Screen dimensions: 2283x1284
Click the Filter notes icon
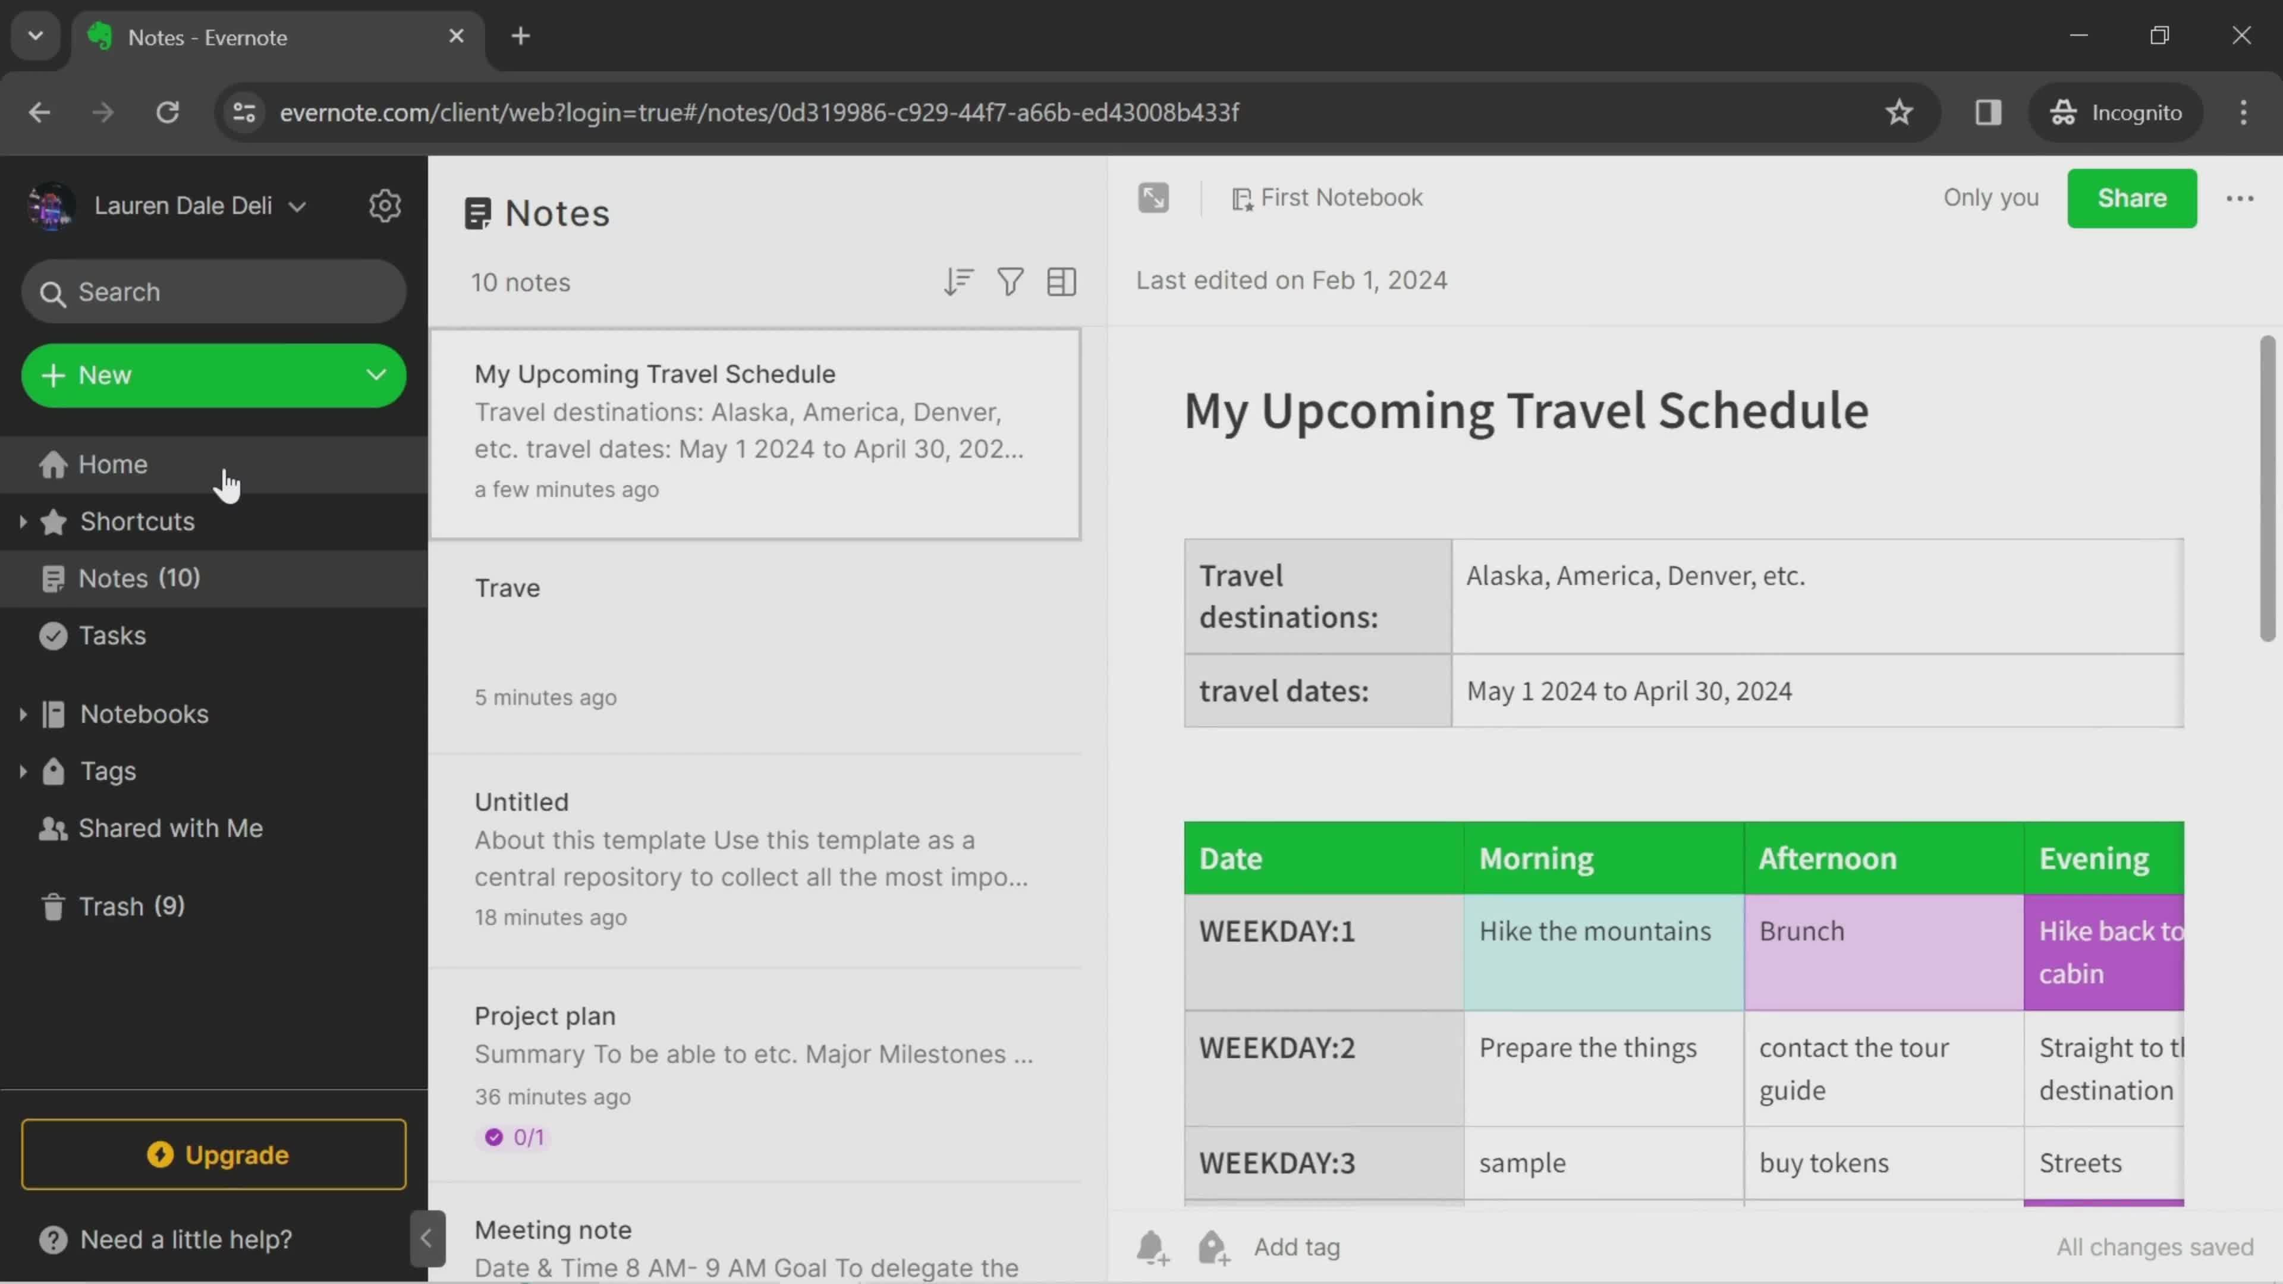click(1010, 282)
